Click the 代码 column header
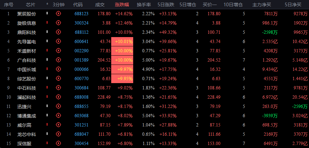The width and height of the screenshot is (309, 148). click(x=78, y=5)
